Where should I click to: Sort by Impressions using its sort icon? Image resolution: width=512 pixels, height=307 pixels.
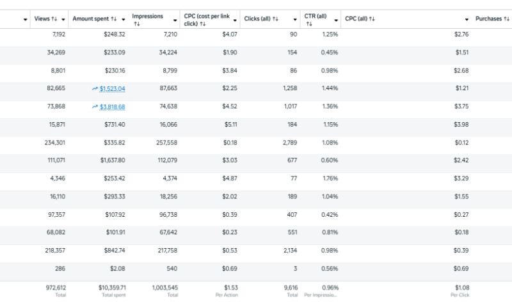click(x=136, y=24)
